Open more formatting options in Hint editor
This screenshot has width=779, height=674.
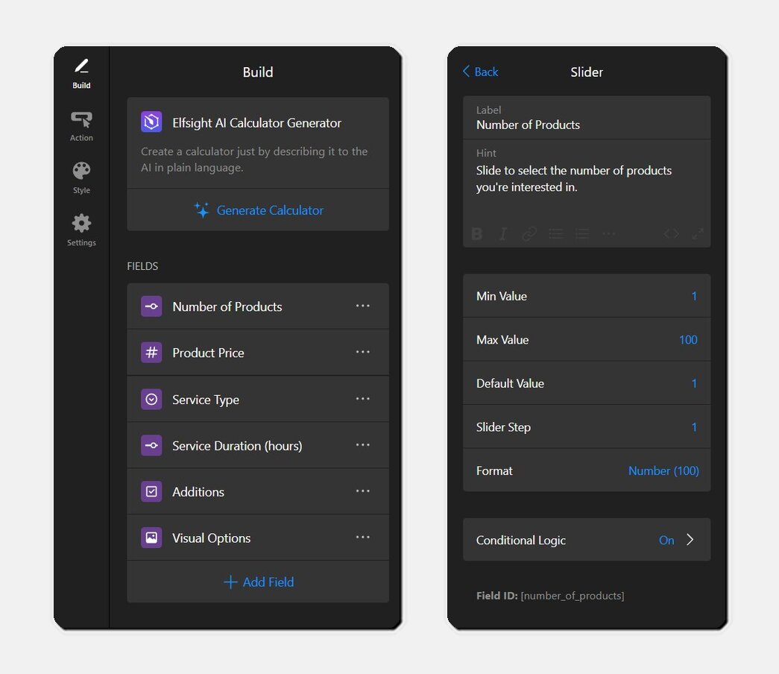(608, 233)
